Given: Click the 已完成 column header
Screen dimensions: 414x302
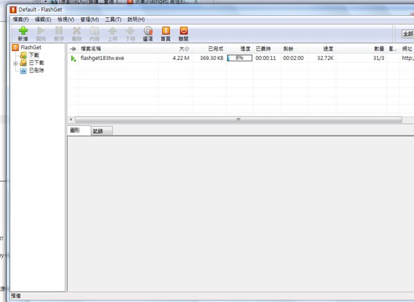Looking at the screenshot, I should (x=209, y=49).
